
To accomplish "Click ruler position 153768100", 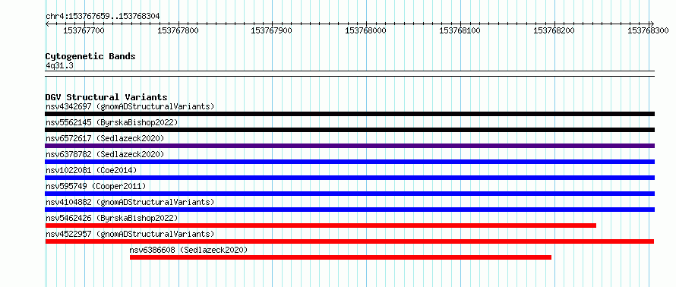I will pos(460,30).
